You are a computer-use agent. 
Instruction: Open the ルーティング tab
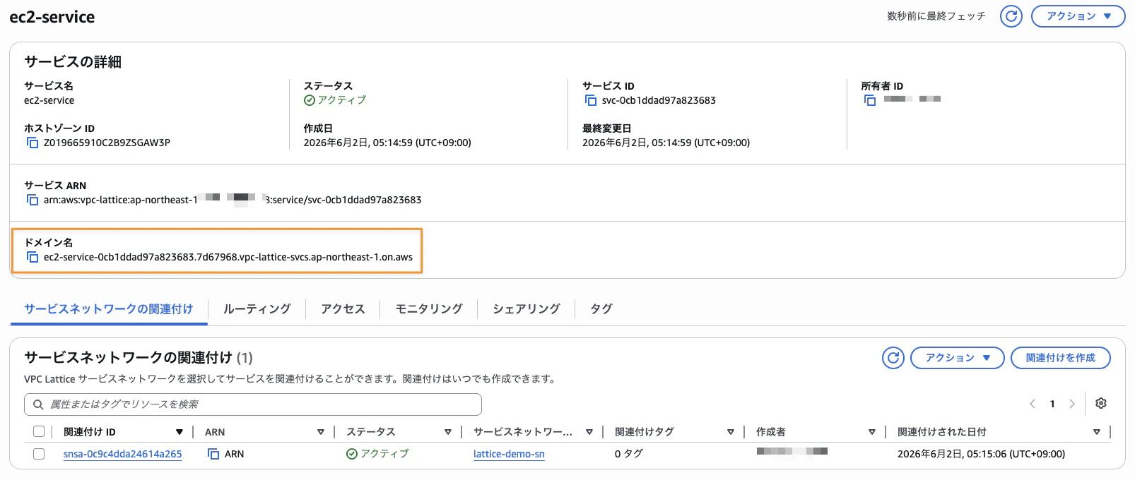click(257, 309)
